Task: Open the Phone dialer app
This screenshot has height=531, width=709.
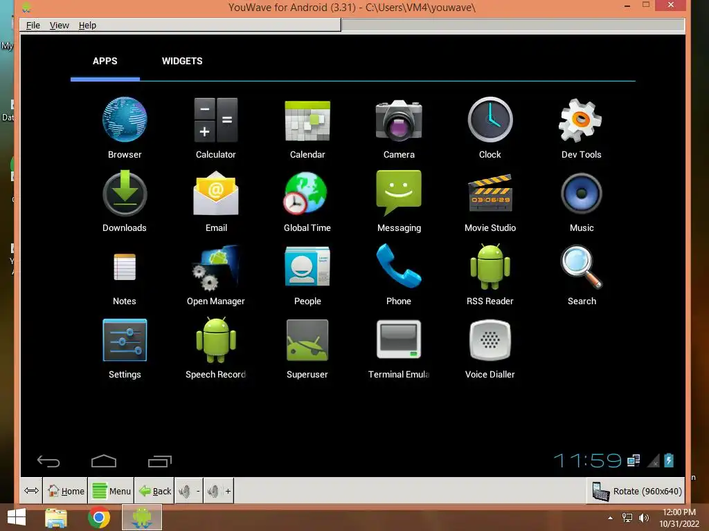Action: (x=399, y=274)
